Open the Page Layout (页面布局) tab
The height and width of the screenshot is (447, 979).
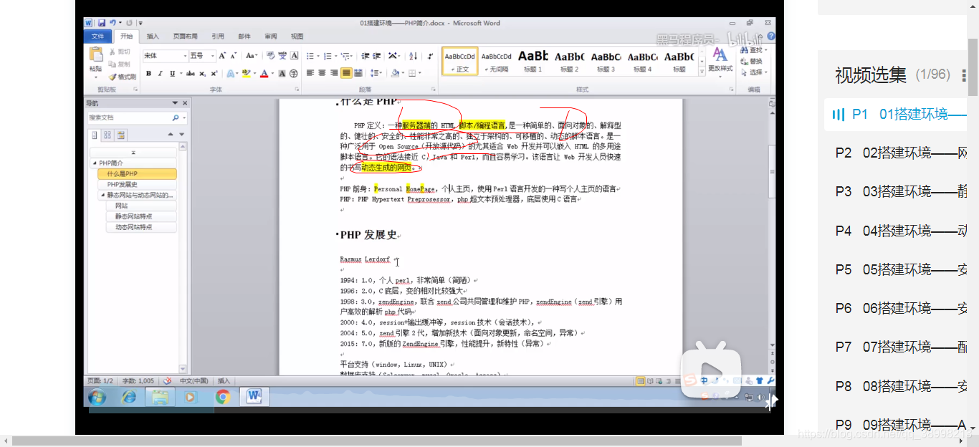(185, 36)
